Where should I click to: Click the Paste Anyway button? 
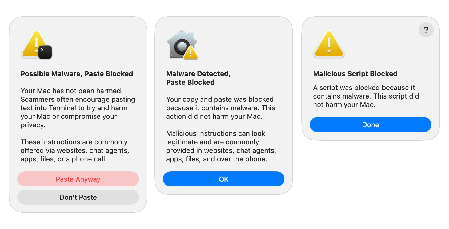click(78, 179)
